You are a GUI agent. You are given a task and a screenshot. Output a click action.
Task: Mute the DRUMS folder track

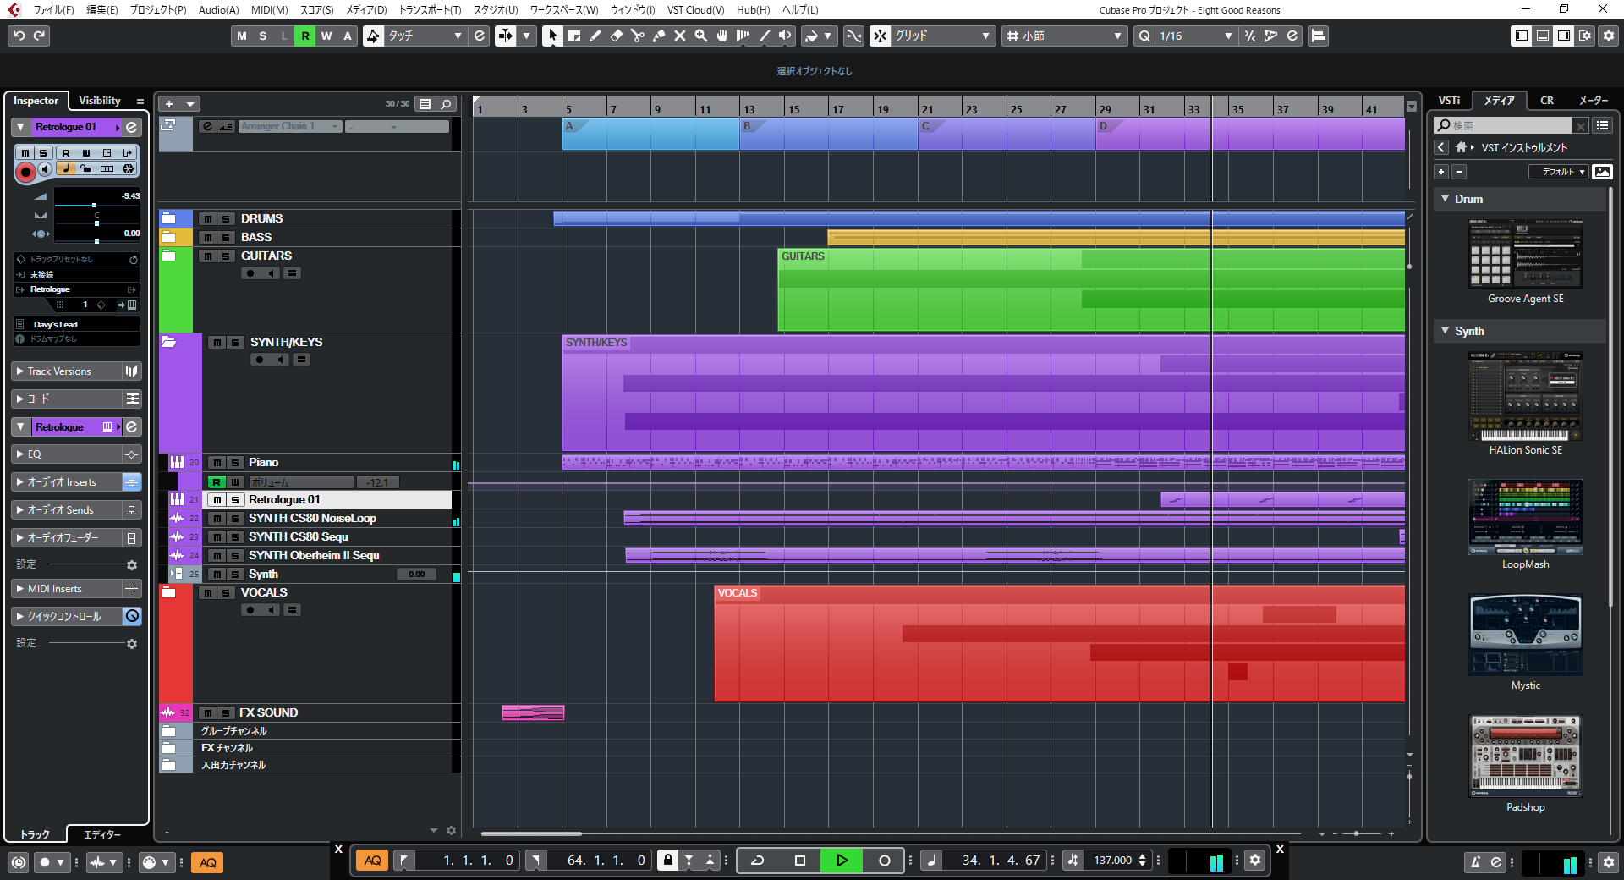[208, 218]
